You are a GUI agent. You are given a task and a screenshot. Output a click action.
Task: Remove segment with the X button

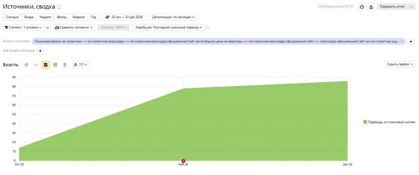[47, 27]
